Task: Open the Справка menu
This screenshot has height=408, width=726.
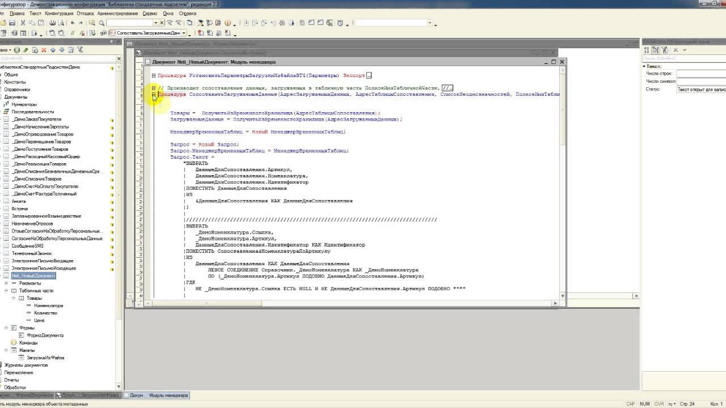Action: [188, 13]
